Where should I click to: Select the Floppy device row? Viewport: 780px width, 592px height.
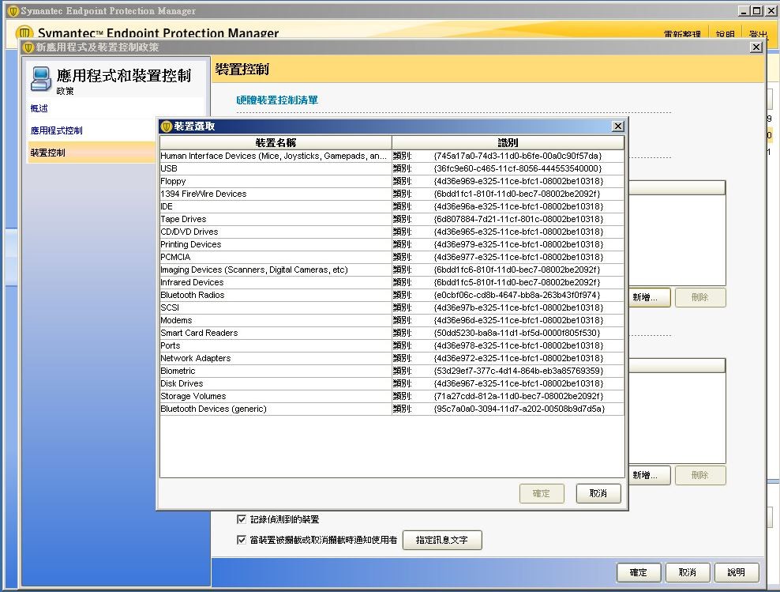coord(392,181)
